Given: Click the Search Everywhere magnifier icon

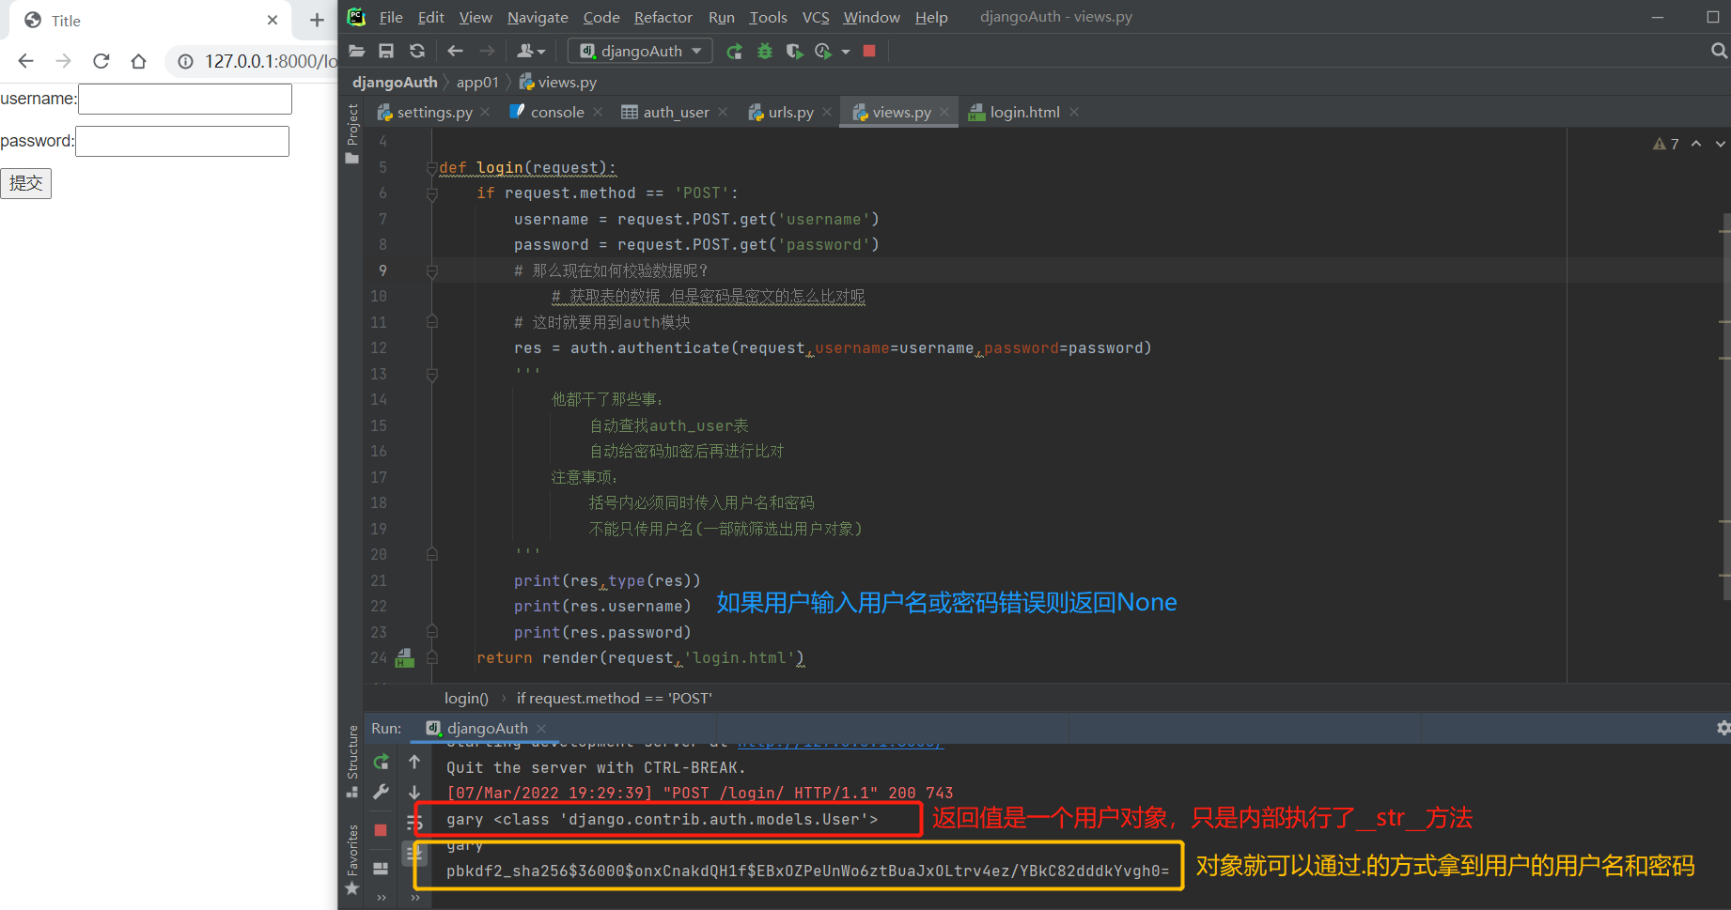Looking at the screenshot, I should point(1719,51).
